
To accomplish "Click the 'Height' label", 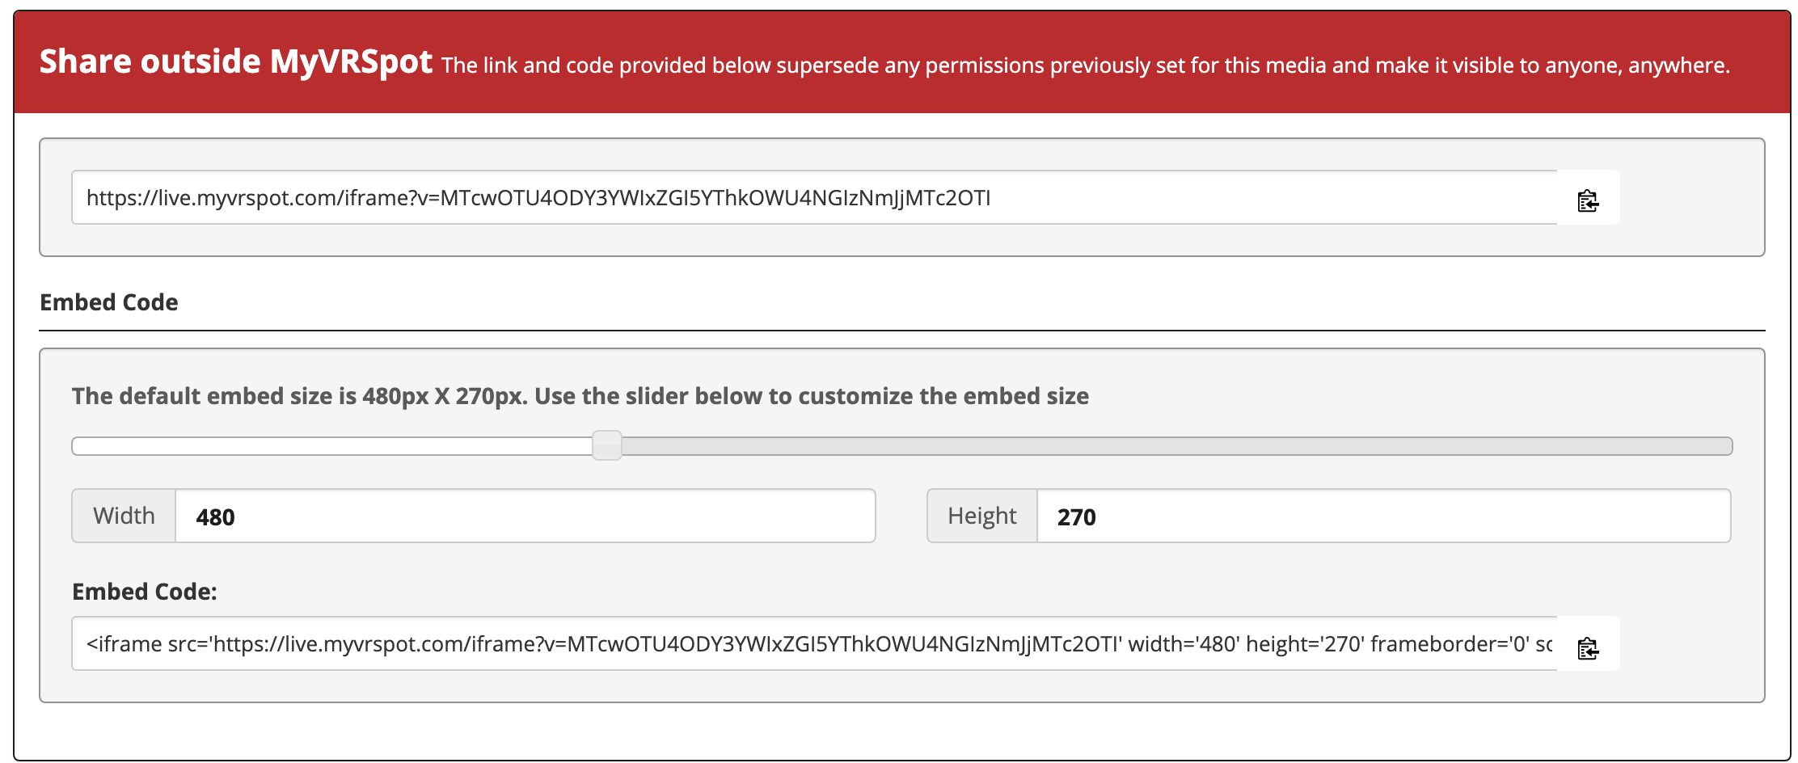I will pyautogui.click(x=982, y=516).
